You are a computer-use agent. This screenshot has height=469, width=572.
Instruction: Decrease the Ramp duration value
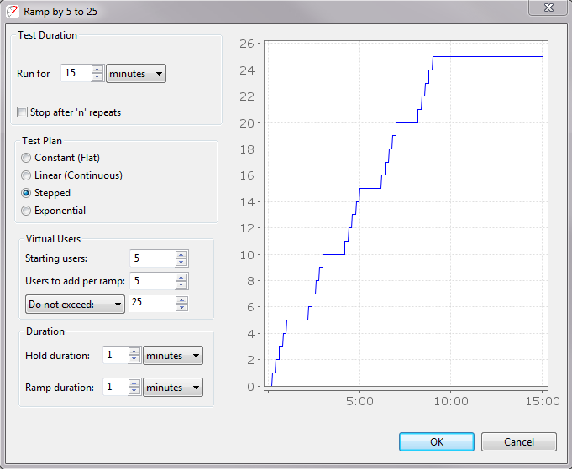[x=134, y=391]
